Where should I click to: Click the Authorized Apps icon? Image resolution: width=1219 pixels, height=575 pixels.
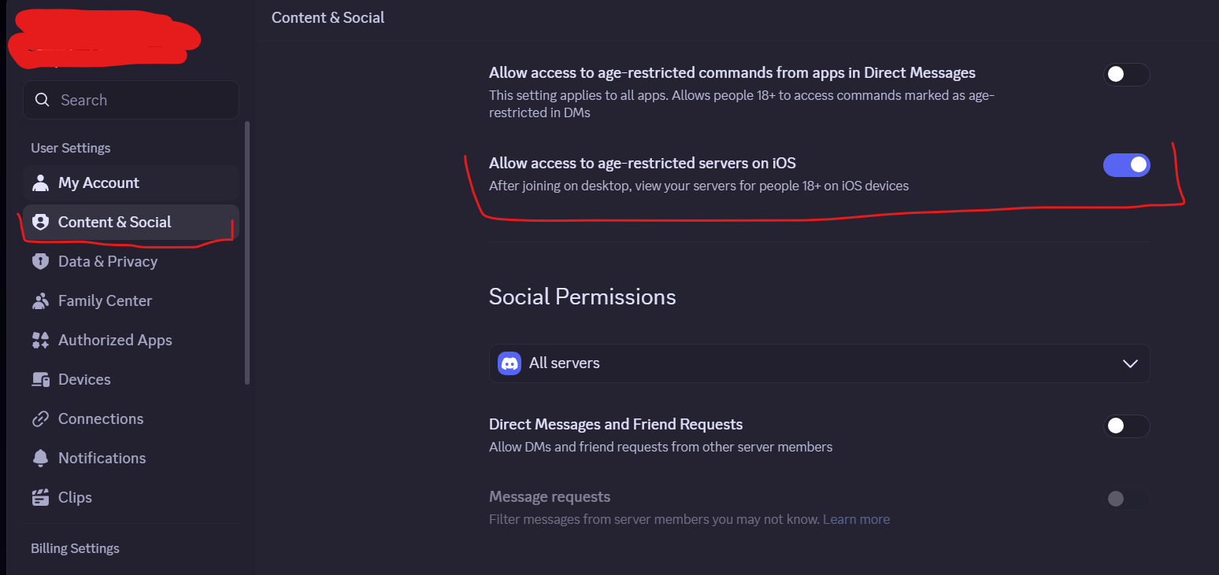[40, 340]
